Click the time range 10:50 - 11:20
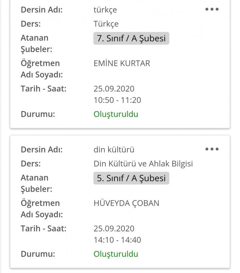Image resolution: width=240 pixels, height=273 pixels. point(117,100)
